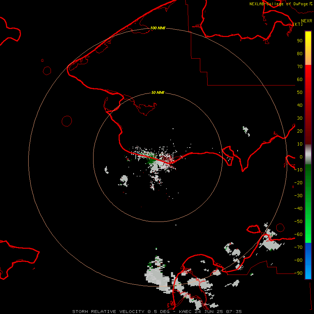Click the STORM RELATIVE VELOCITY product title
Viewport: 314px width, 314px height.
tap(108, 312)
